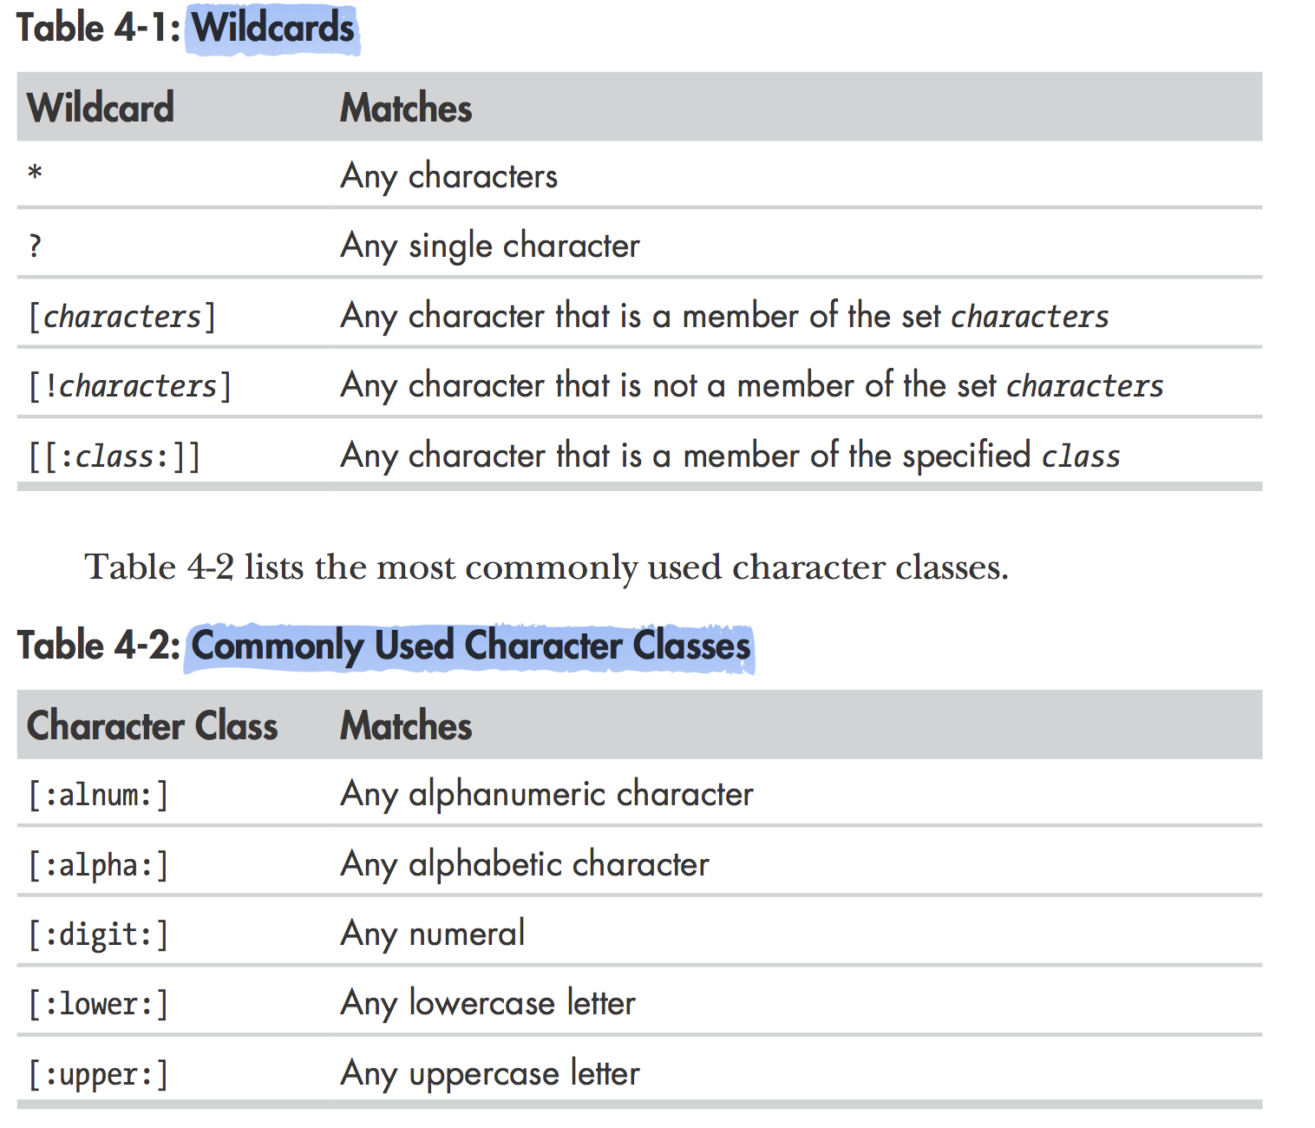Click the [characters] wildcard entry
Screen dimensions: 1315x1128
pyautogui.click(x=121, y=317)
